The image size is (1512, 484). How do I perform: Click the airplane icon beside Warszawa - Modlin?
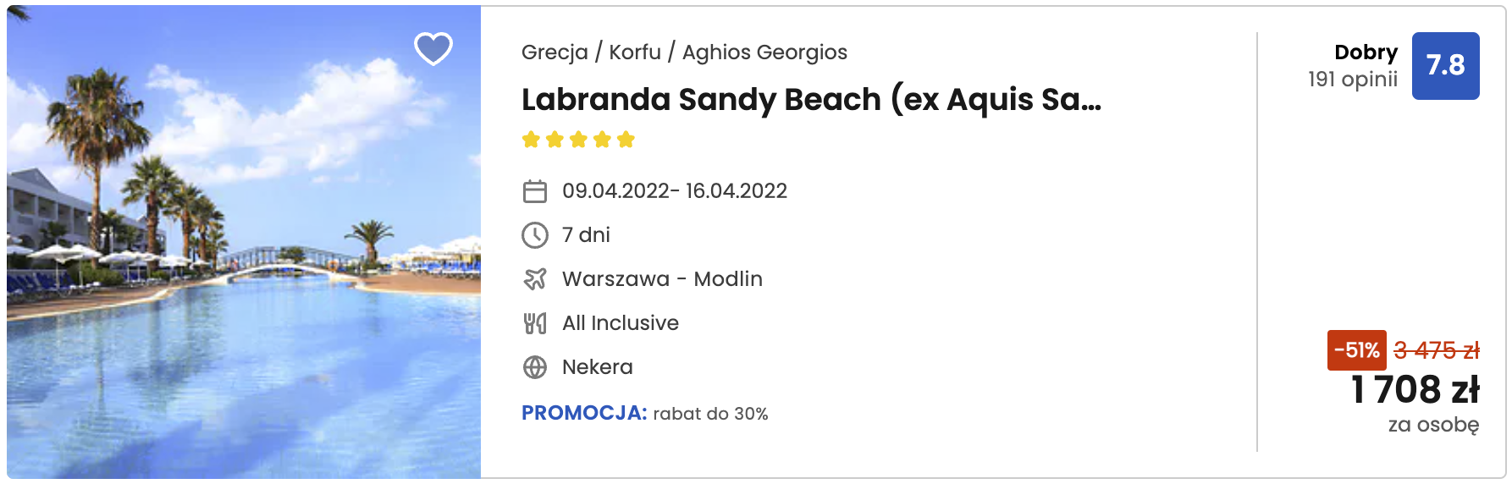tap(535, 279)
